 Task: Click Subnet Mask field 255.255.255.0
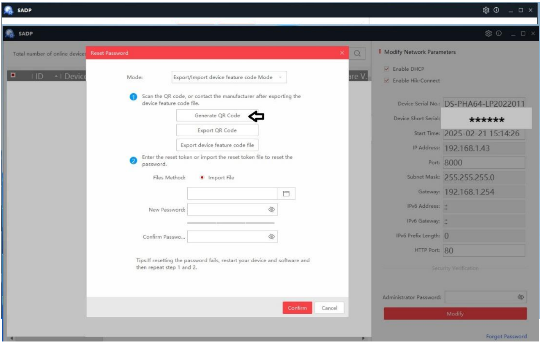(484, 177)
